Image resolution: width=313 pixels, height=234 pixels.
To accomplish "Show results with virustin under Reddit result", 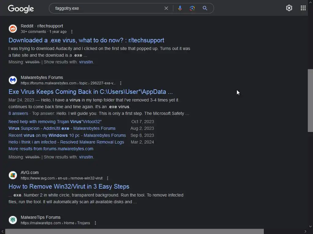I will click(x=86, y=62).
